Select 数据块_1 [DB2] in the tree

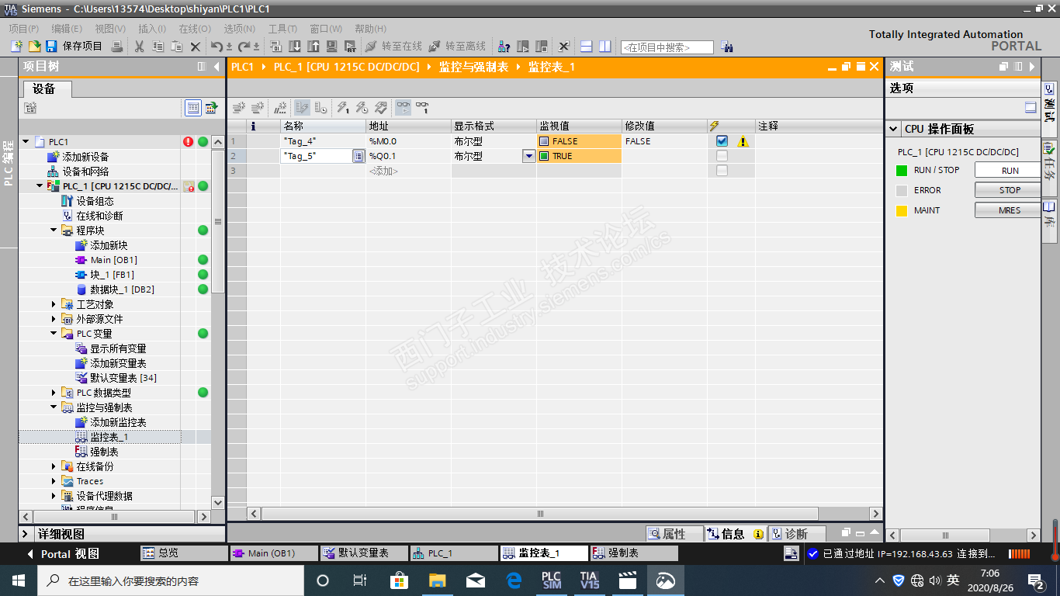click(122, 289)
